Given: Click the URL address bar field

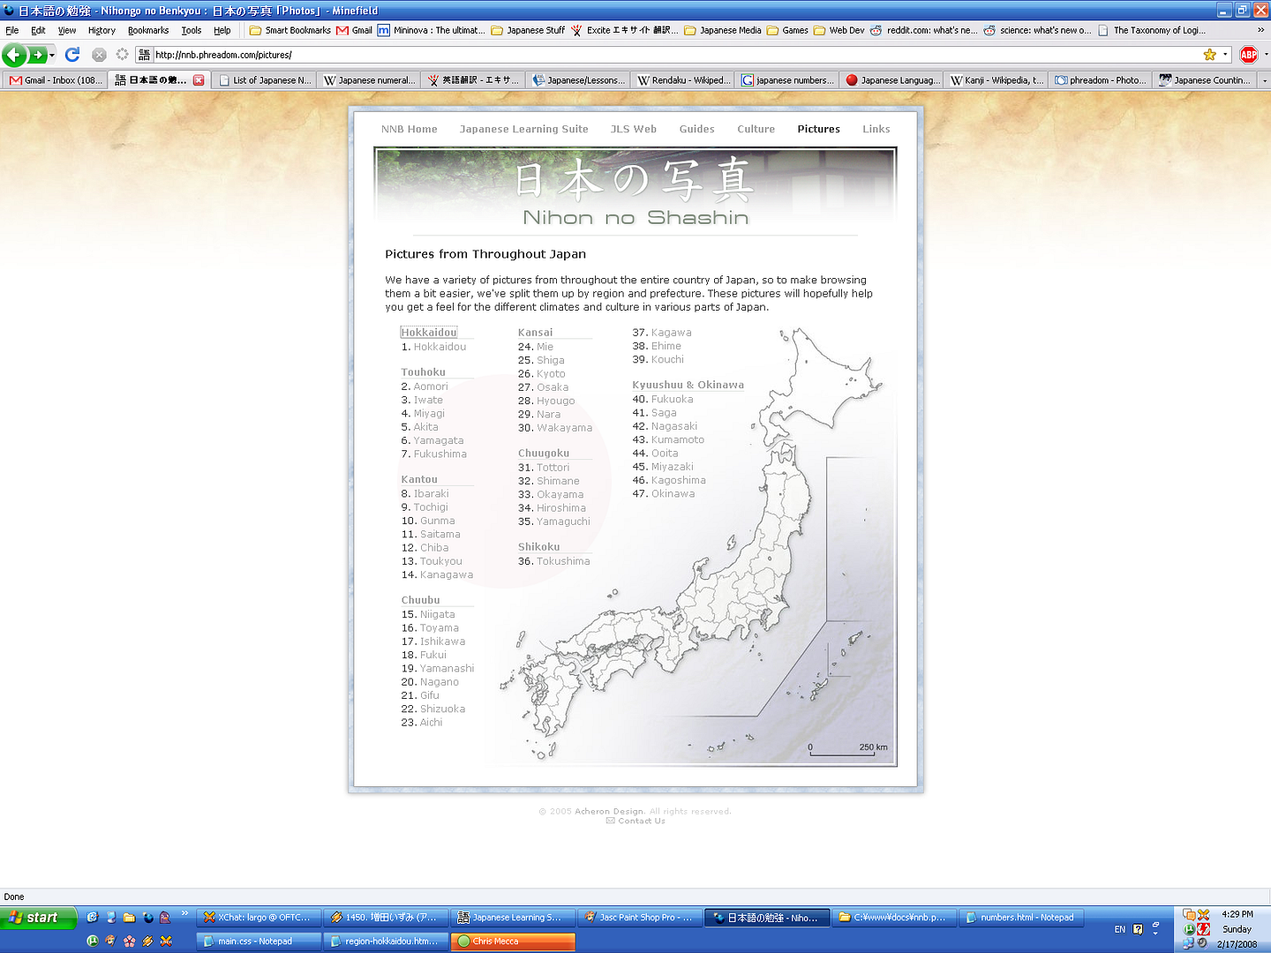Looking at the screenshot, I should point(671,55).
